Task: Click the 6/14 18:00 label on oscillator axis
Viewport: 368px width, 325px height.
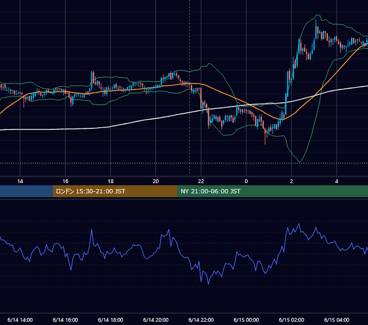Action: (x=110, y=320)
